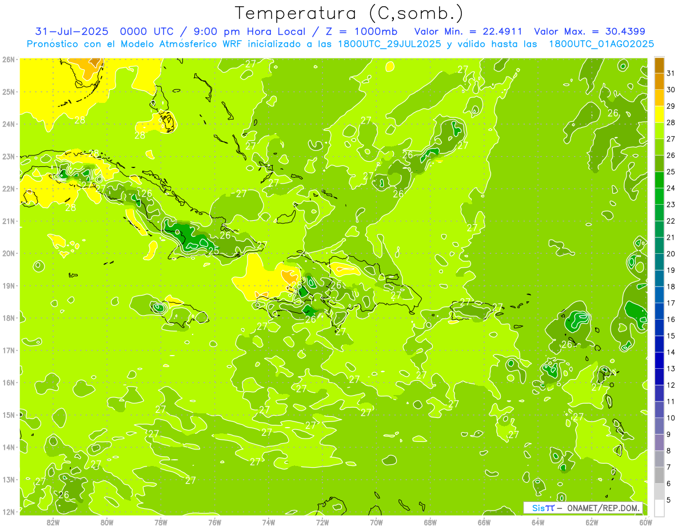Screen dimensions: 686x530
Task: Click the blue legend swatch between 16 and 17
Action: [x=659, y=312]
